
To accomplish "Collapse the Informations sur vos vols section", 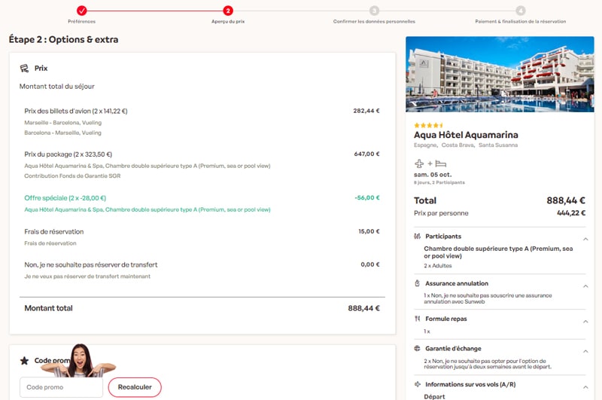I will point(585,387).
